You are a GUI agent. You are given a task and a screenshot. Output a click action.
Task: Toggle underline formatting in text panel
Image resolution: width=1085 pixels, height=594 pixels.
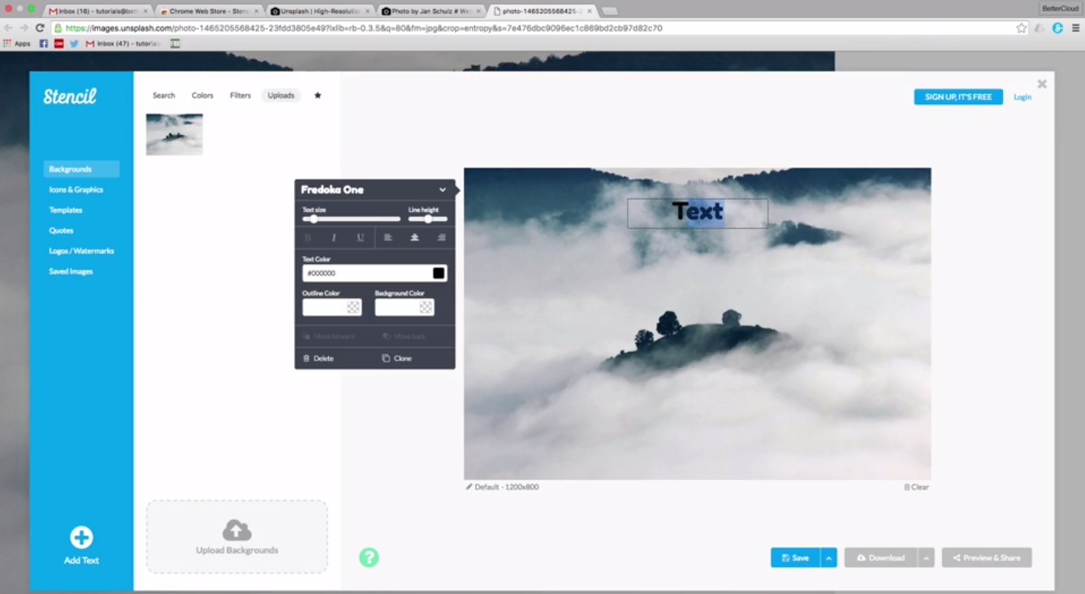click(x=361, y=237)
